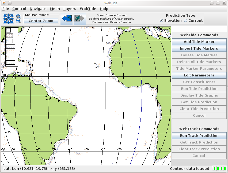This screenshot has width=228, height=173.
Task: Toggle the Center Zoom mouse mode
Action: (41, 21)
